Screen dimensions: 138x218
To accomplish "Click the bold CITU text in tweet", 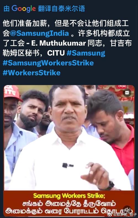I will [x=56, y=53].
